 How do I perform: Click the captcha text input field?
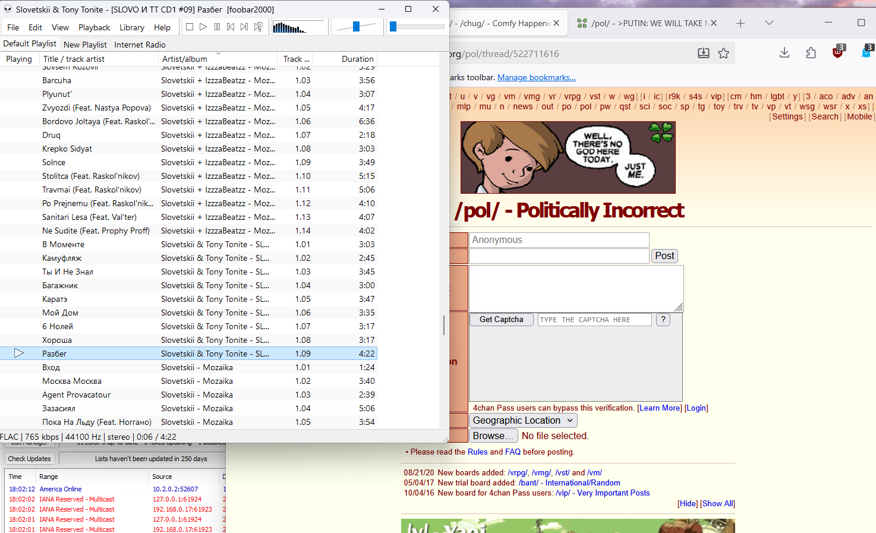595,320
